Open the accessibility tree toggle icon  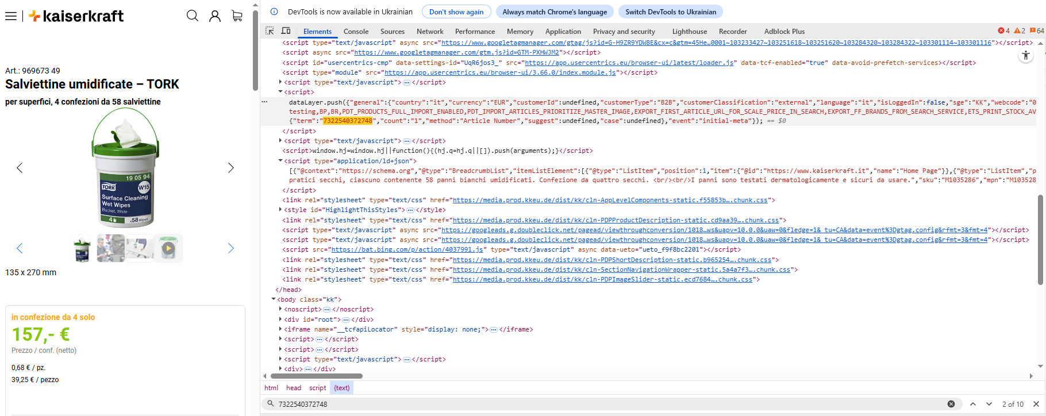(x=1026, y=55)
